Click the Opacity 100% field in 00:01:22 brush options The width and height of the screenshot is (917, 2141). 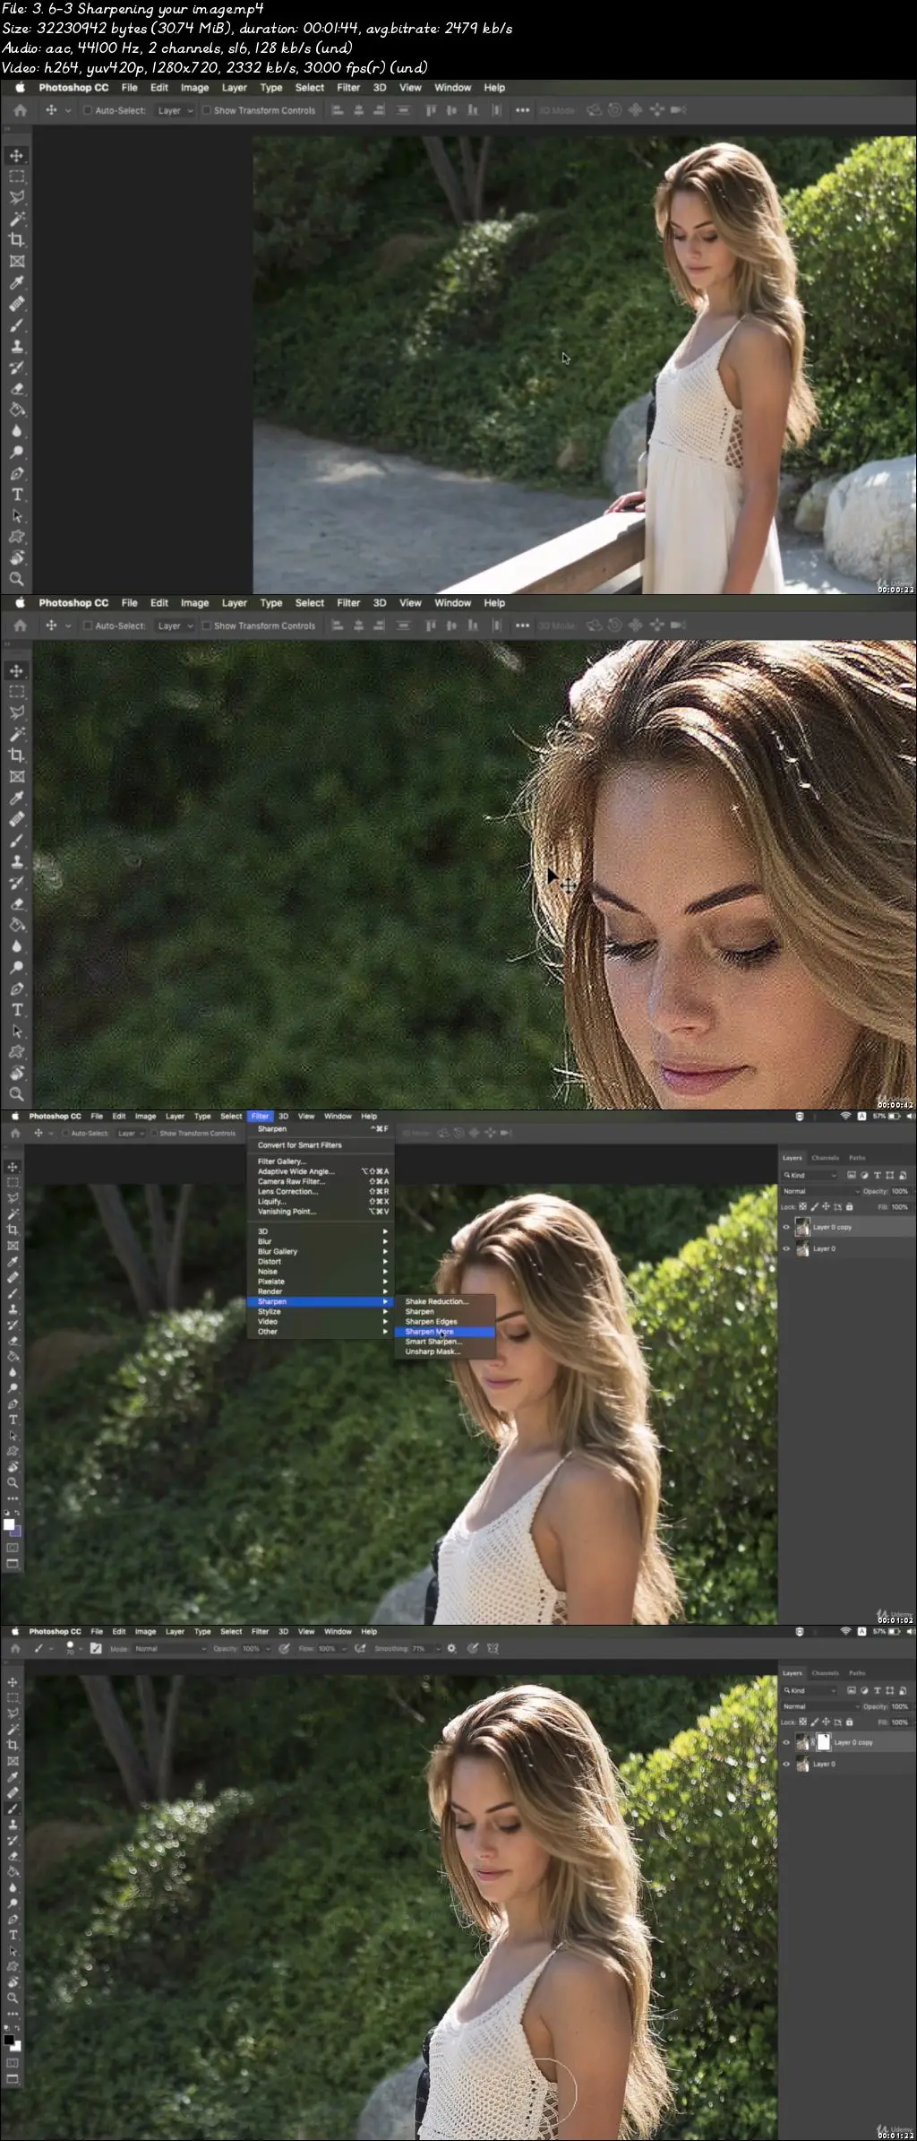[251, 1648]
